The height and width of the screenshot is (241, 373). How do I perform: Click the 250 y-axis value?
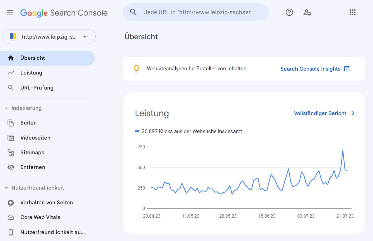141,188
